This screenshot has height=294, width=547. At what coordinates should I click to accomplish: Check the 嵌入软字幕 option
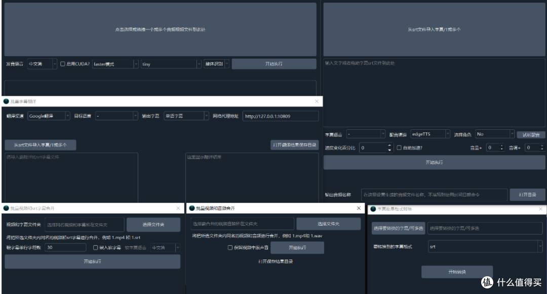point(96,247)
